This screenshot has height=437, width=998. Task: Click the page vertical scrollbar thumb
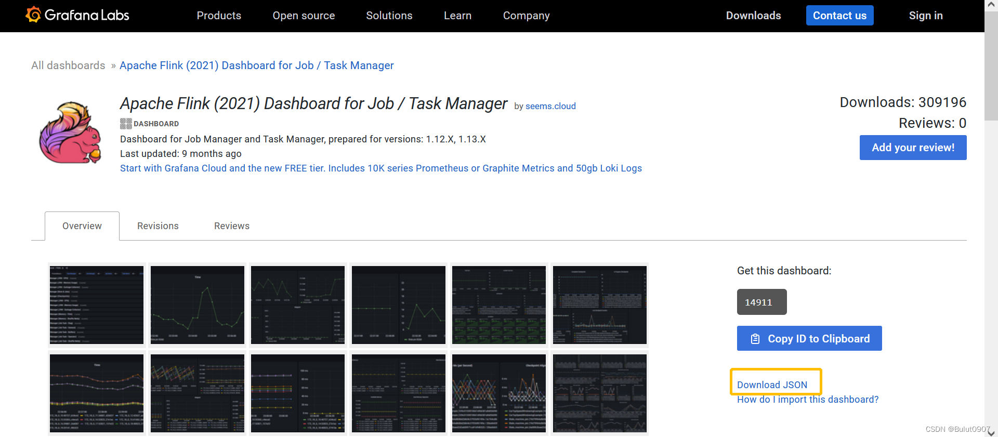click(x=991, y=65)
